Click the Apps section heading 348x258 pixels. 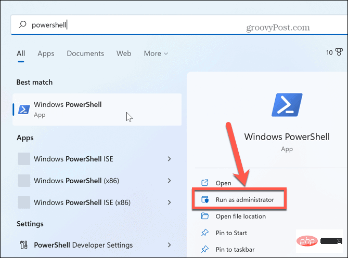tap(25, 138)
